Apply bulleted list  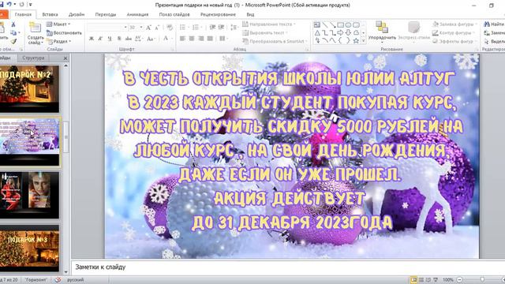tap(183, 28)
